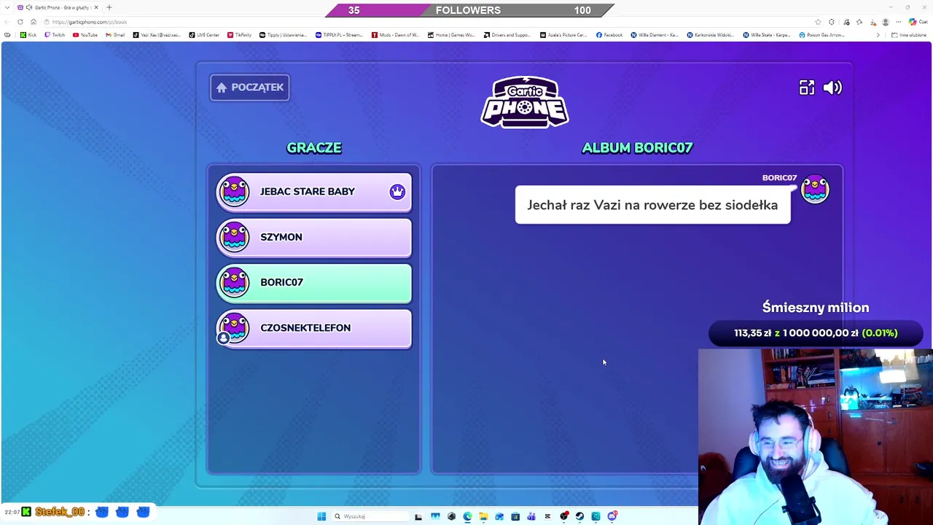Viewport: 933px width, 525px height.
Task: Open 'Inne ulubione' bookmarks folder
Action: [x=908, y=35]
